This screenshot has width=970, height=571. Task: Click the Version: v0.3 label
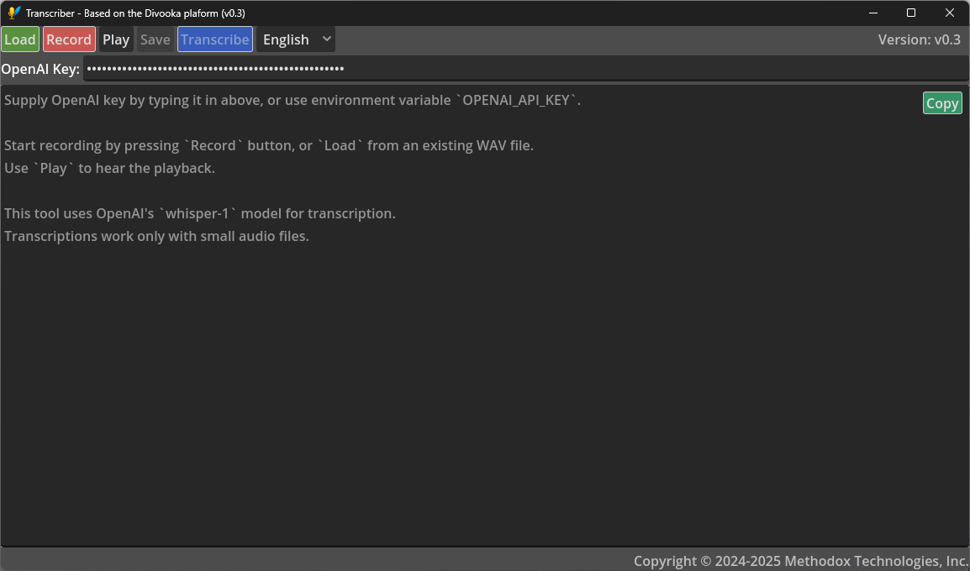[919, 39]
